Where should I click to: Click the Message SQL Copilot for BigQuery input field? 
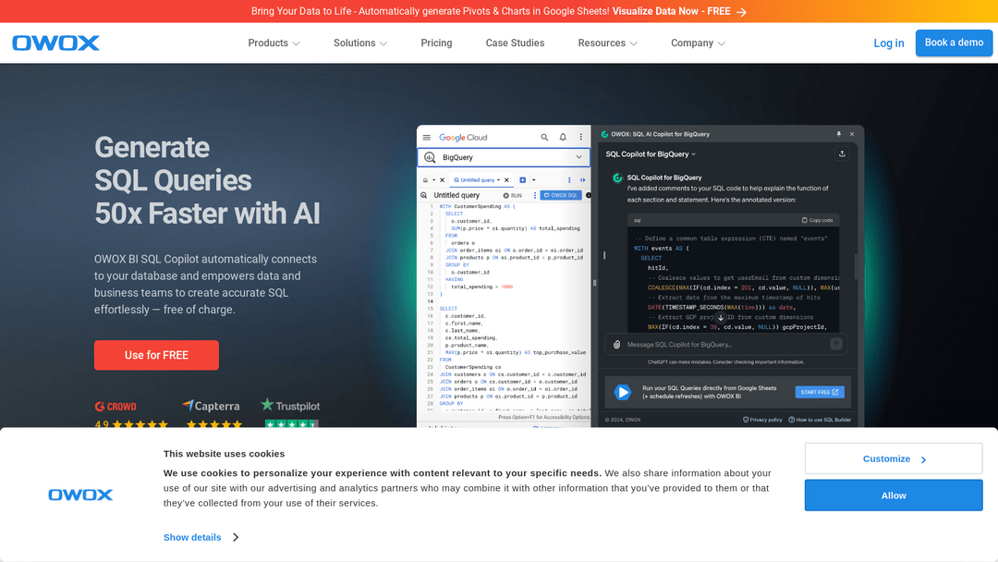[x=725, y=345]
